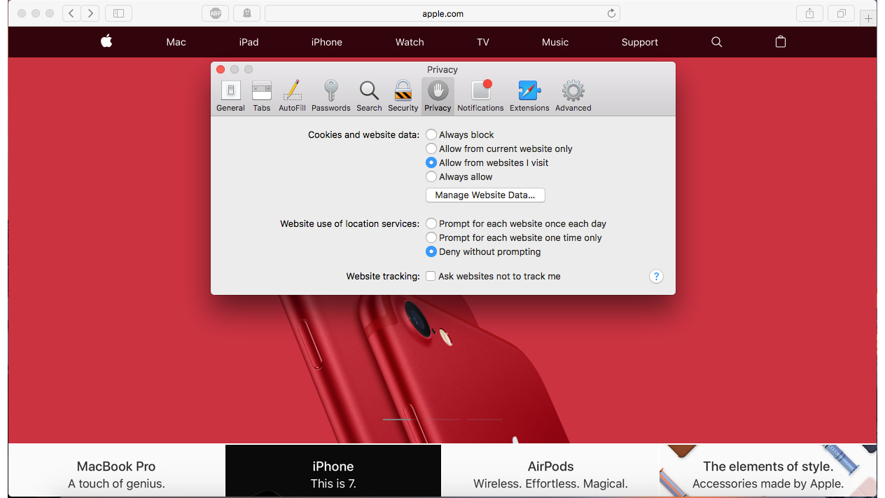
Task: Open the Search preferences pane
Action: (x=369, y=96)
